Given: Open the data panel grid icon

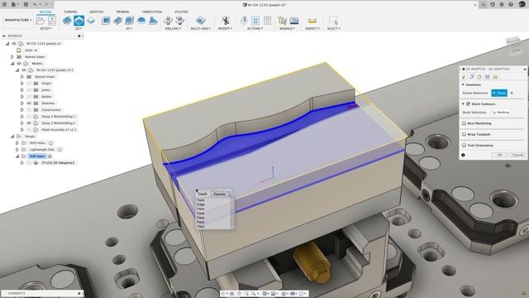Looking at the screenshot, I should tap(4, 5).
